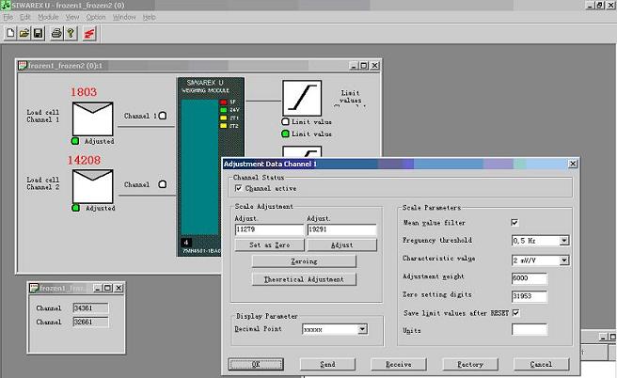Toggle Save limit values after RESET checkbox

pos(515,313)
